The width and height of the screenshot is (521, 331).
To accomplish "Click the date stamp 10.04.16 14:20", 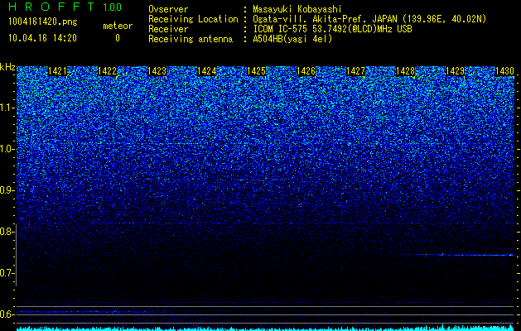I will (x=42, y=38).
